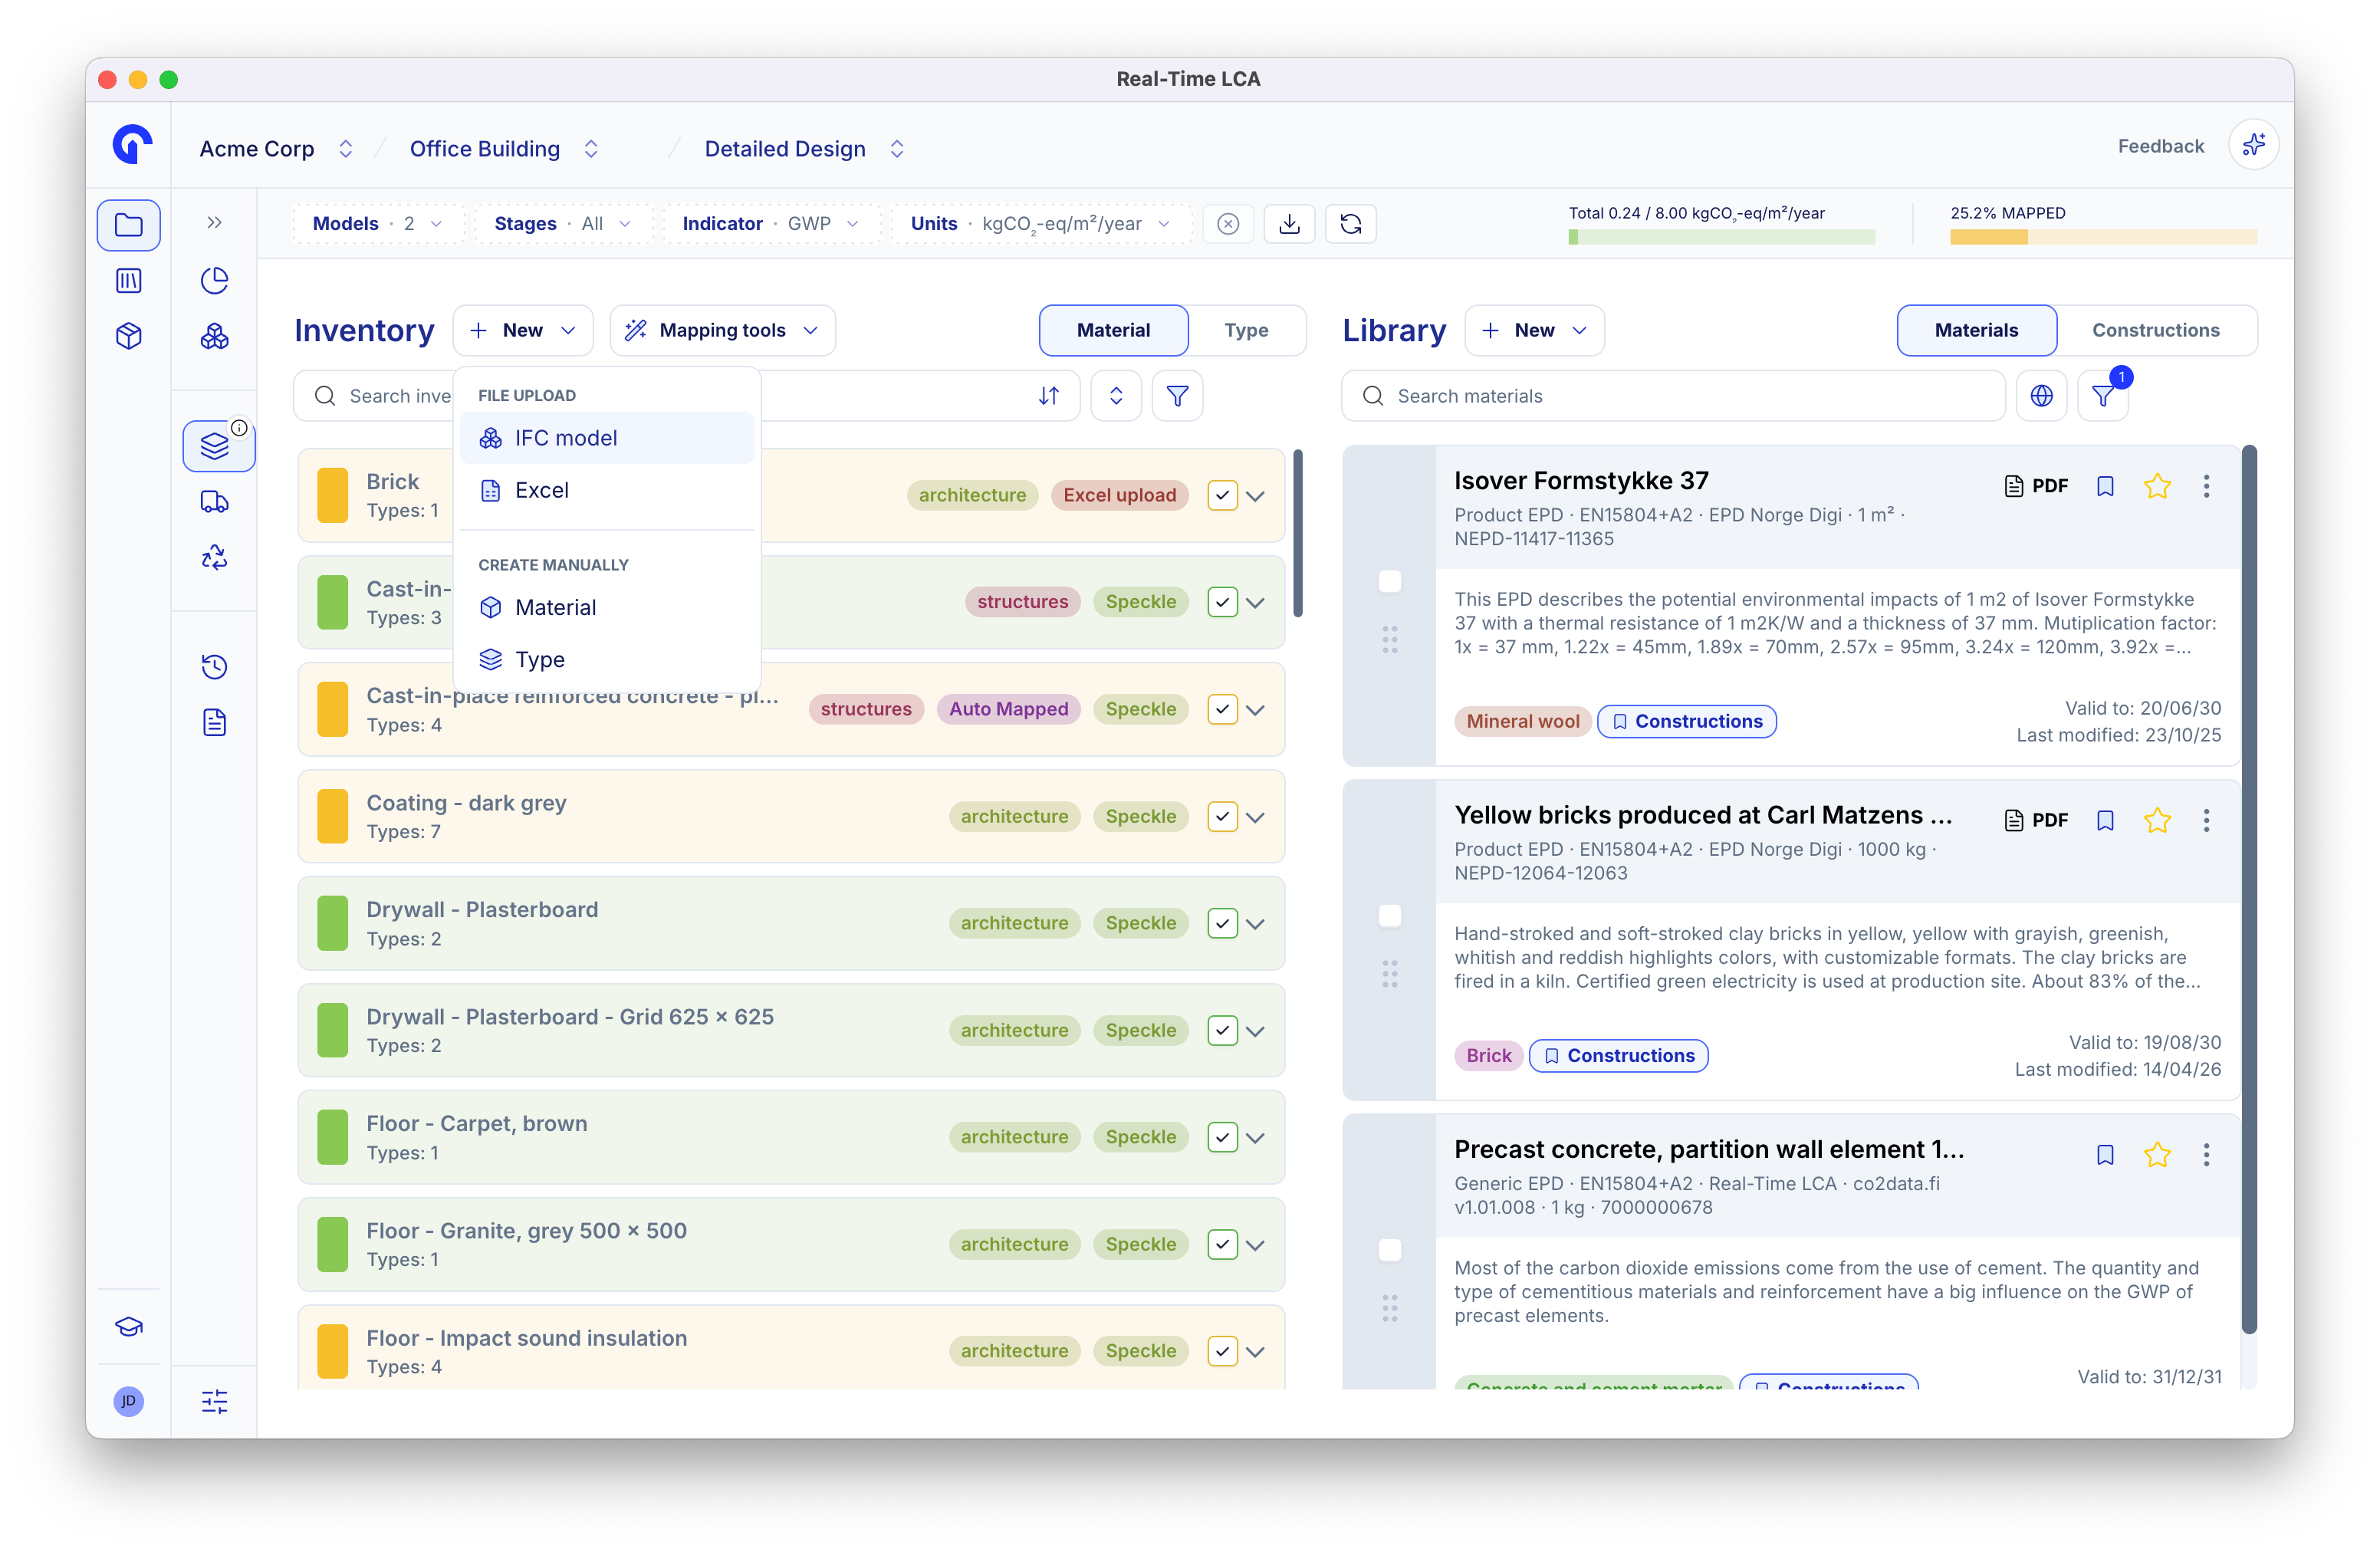Select the Yellow bricks card checkbox
The image size is (2380, 1552).
[1390, 915]
